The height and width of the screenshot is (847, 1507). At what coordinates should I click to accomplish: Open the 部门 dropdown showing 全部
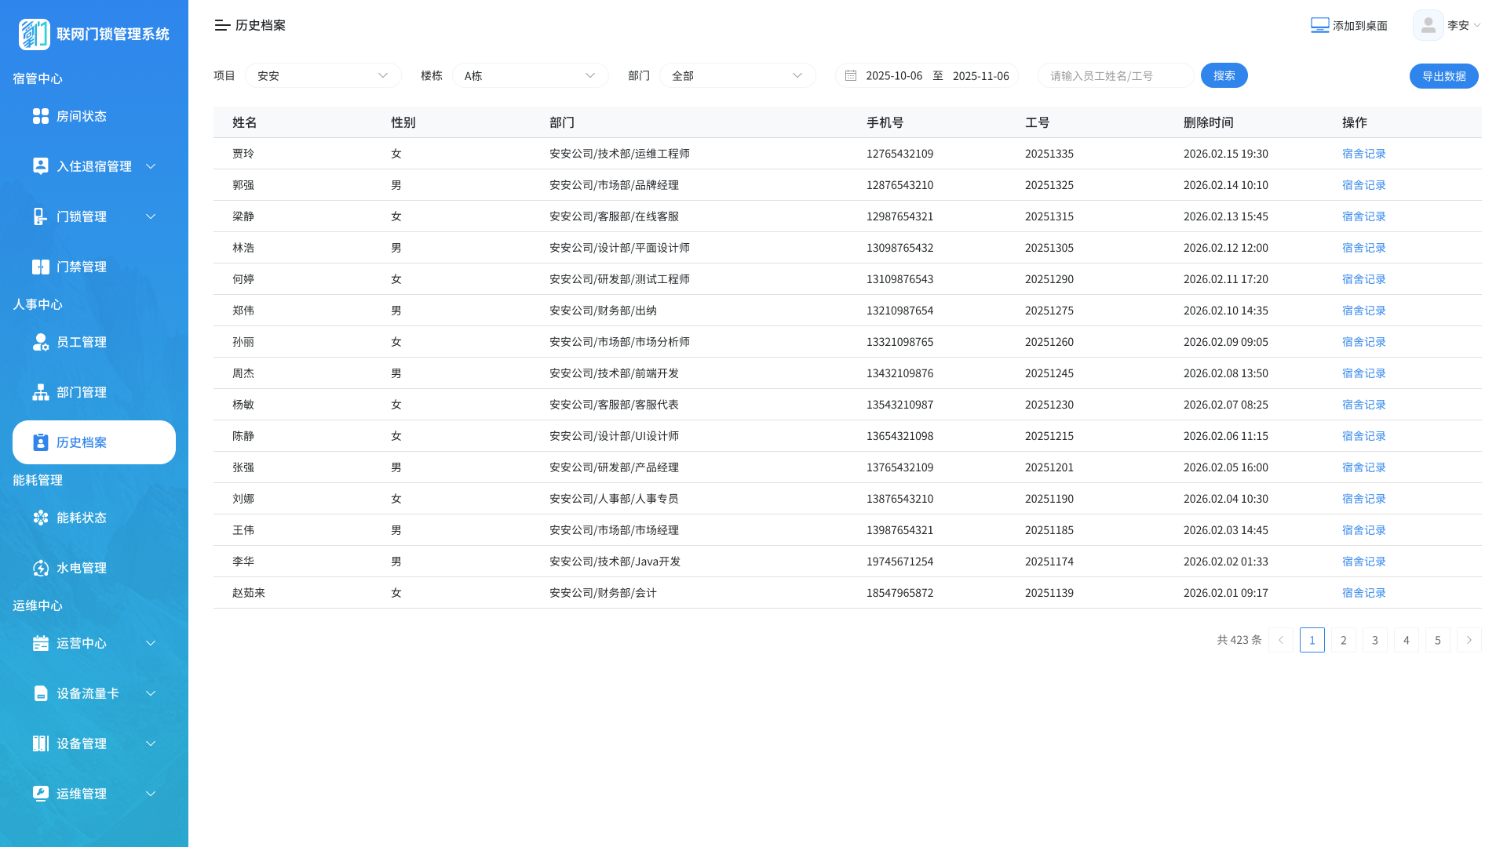click(738, 75)
